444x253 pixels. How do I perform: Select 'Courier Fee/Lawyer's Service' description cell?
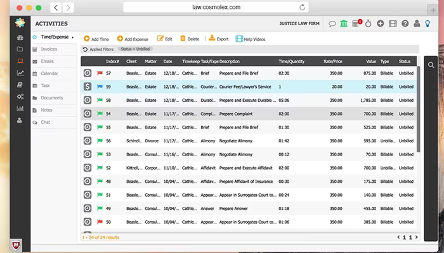[x=245, y=87]
